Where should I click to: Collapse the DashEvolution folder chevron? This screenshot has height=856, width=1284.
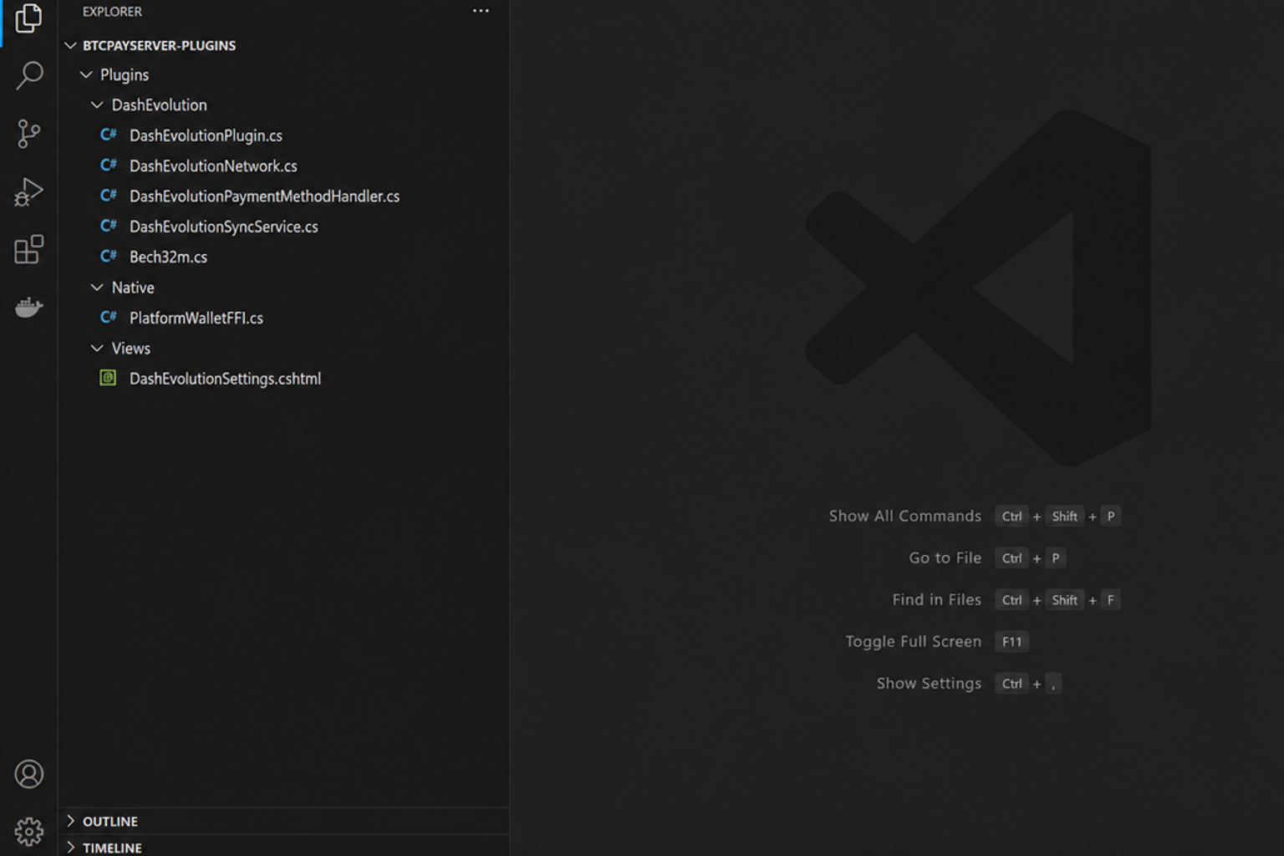(x=97, y=104)
